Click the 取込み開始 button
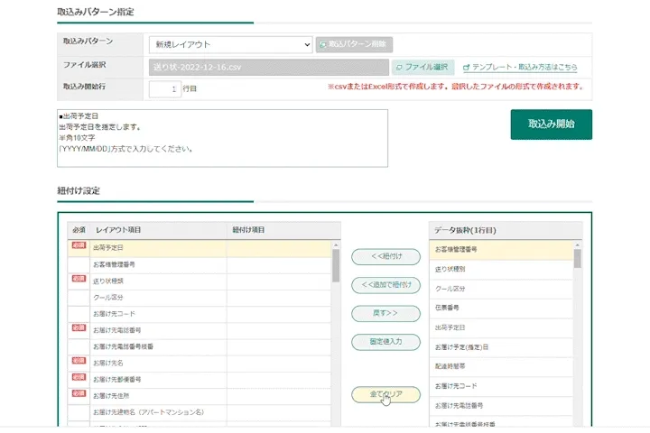 point(552,124)
